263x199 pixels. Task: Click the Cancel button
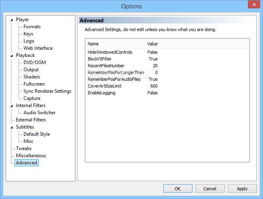pyautogui.click(x=210, y=189)
